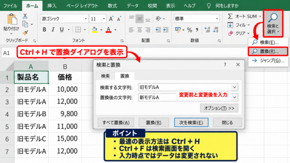Click the Borders grid icon
The height and width of the screenshot is (163, 290).
(78, 29)
